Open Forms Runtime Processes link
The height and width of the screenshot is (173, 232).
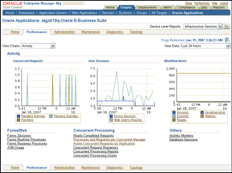pyautogui.click(x=27, y=140)
